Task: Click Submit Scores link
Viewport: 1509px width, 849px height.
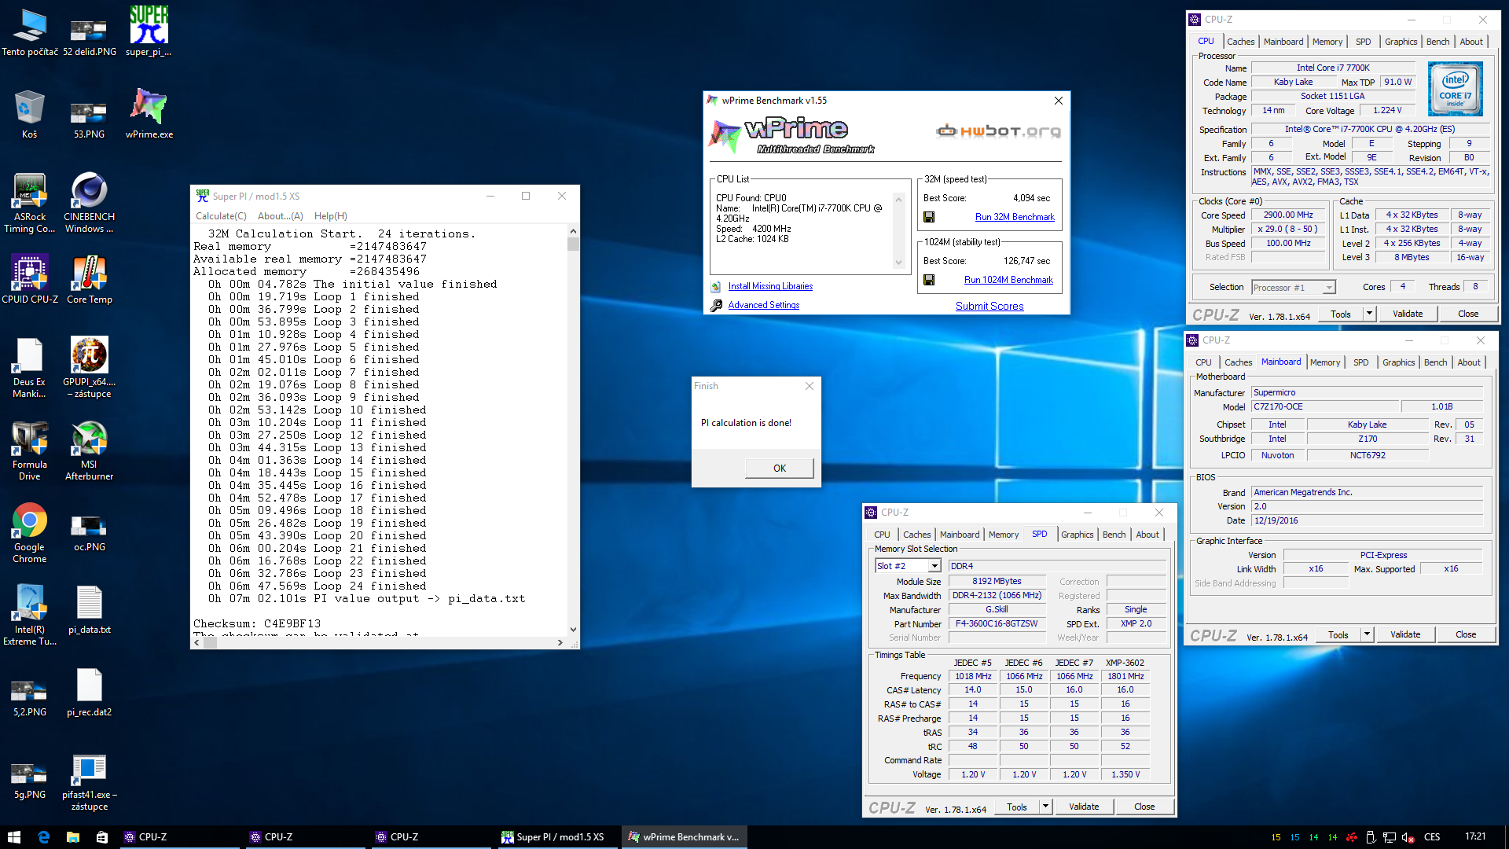Action: (x=989, y=307)
